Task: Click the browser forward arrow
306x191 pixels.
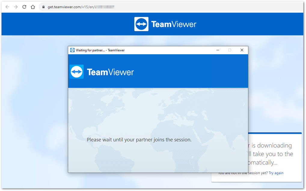Action: pos(16,7)
